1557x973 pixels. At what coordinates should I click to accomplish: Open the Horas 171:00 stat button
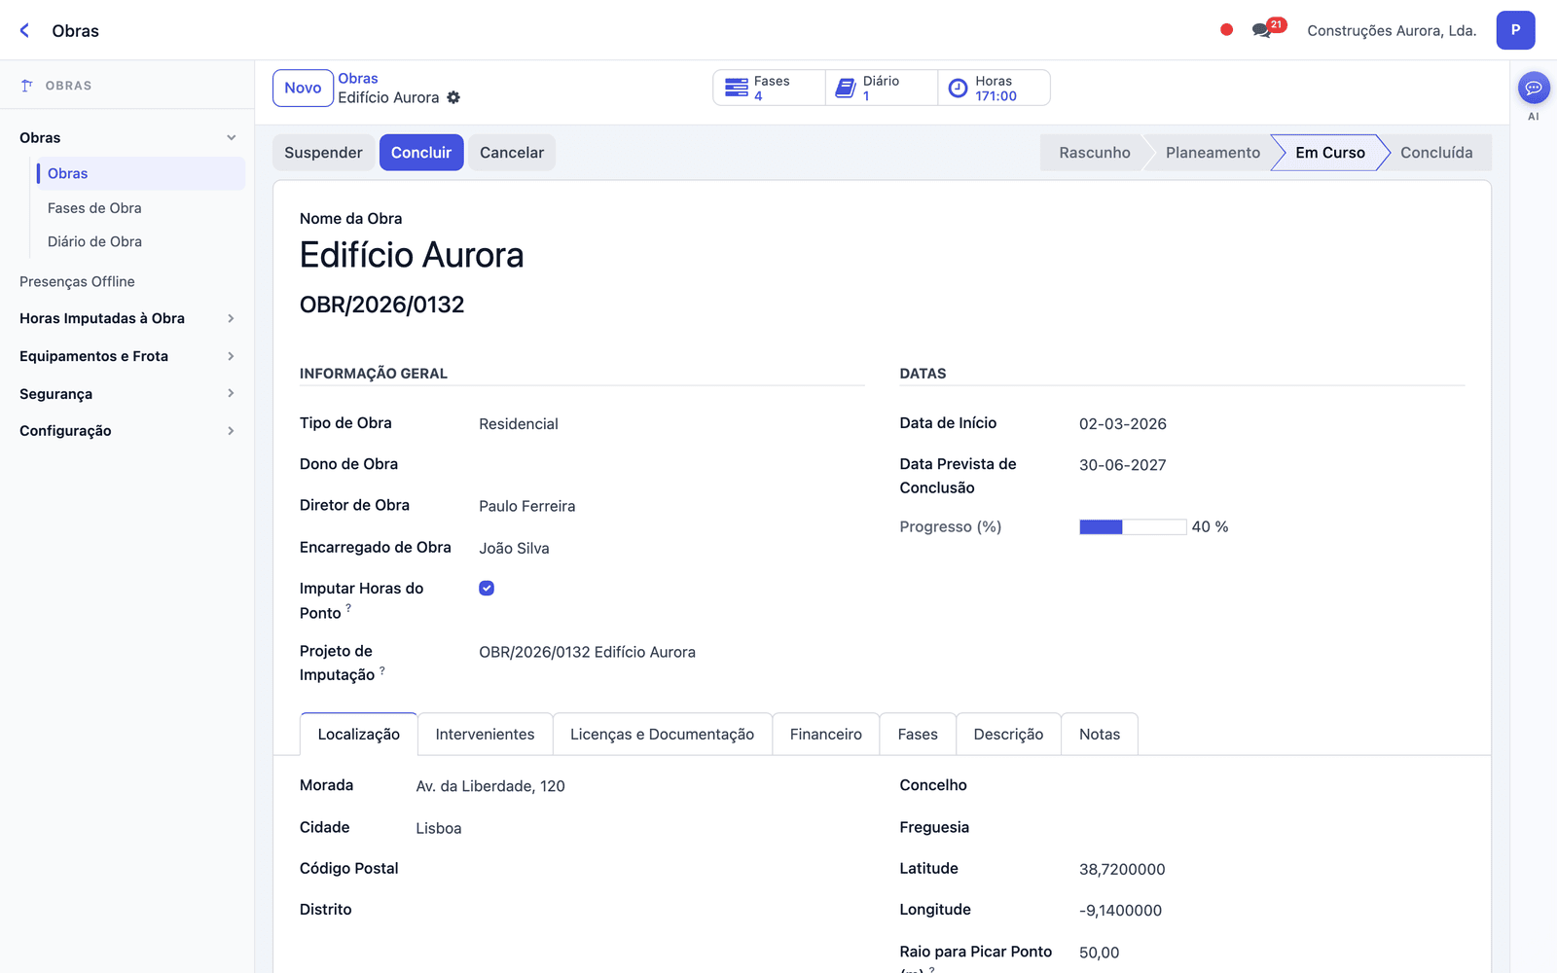994,88
